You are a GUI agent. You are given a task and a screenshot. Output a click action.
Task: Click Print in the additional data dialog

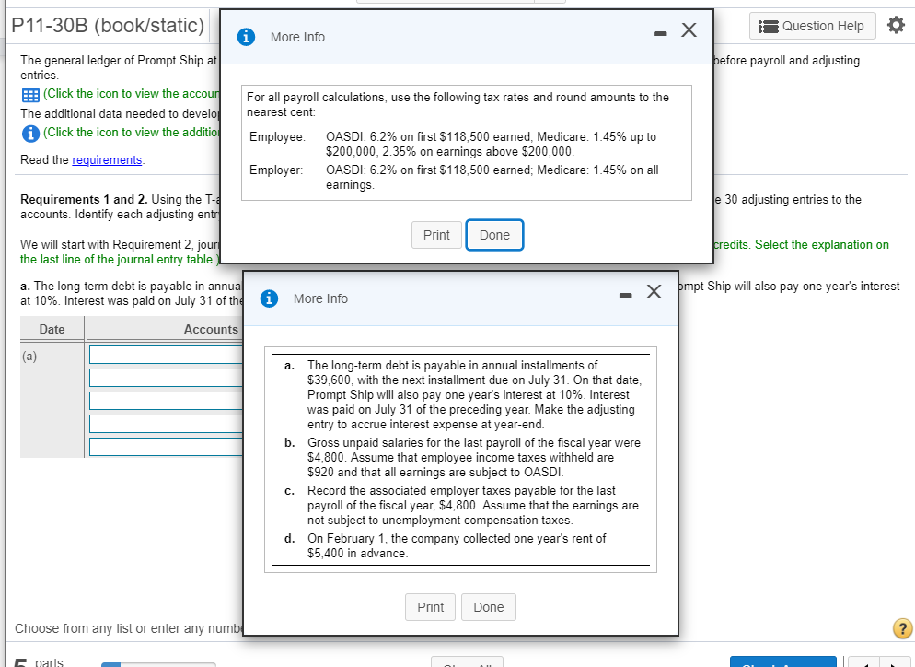[x=430, y=607]
